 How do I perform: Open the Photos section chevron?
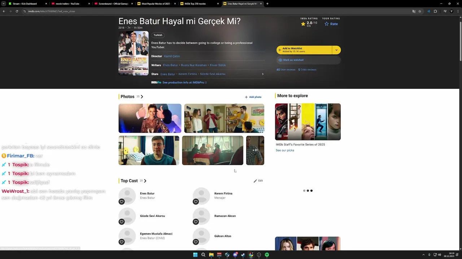click(142, 97)
